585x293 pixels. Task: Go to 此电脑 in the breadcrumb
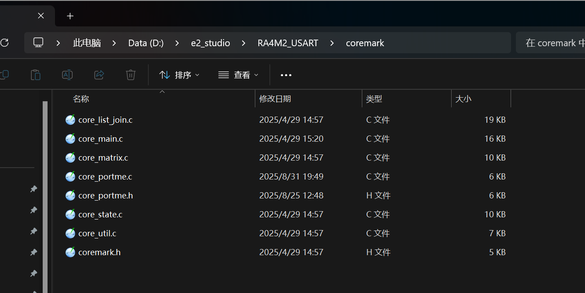87,43
